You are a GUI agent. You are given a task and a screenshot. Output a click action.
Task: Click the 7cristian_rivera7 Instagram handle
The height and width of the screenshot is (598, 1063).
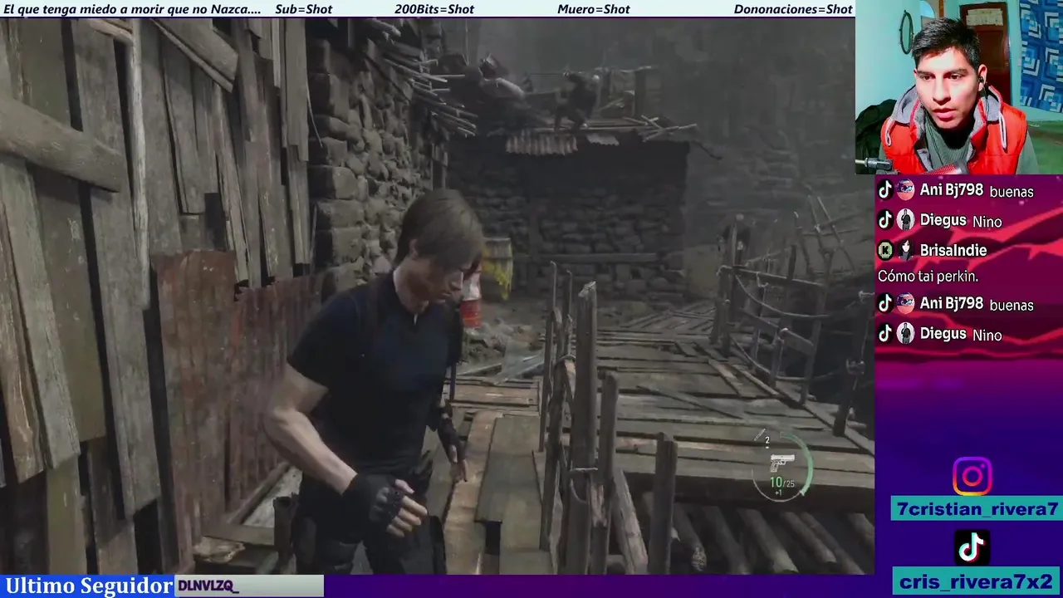coord(977,509)
